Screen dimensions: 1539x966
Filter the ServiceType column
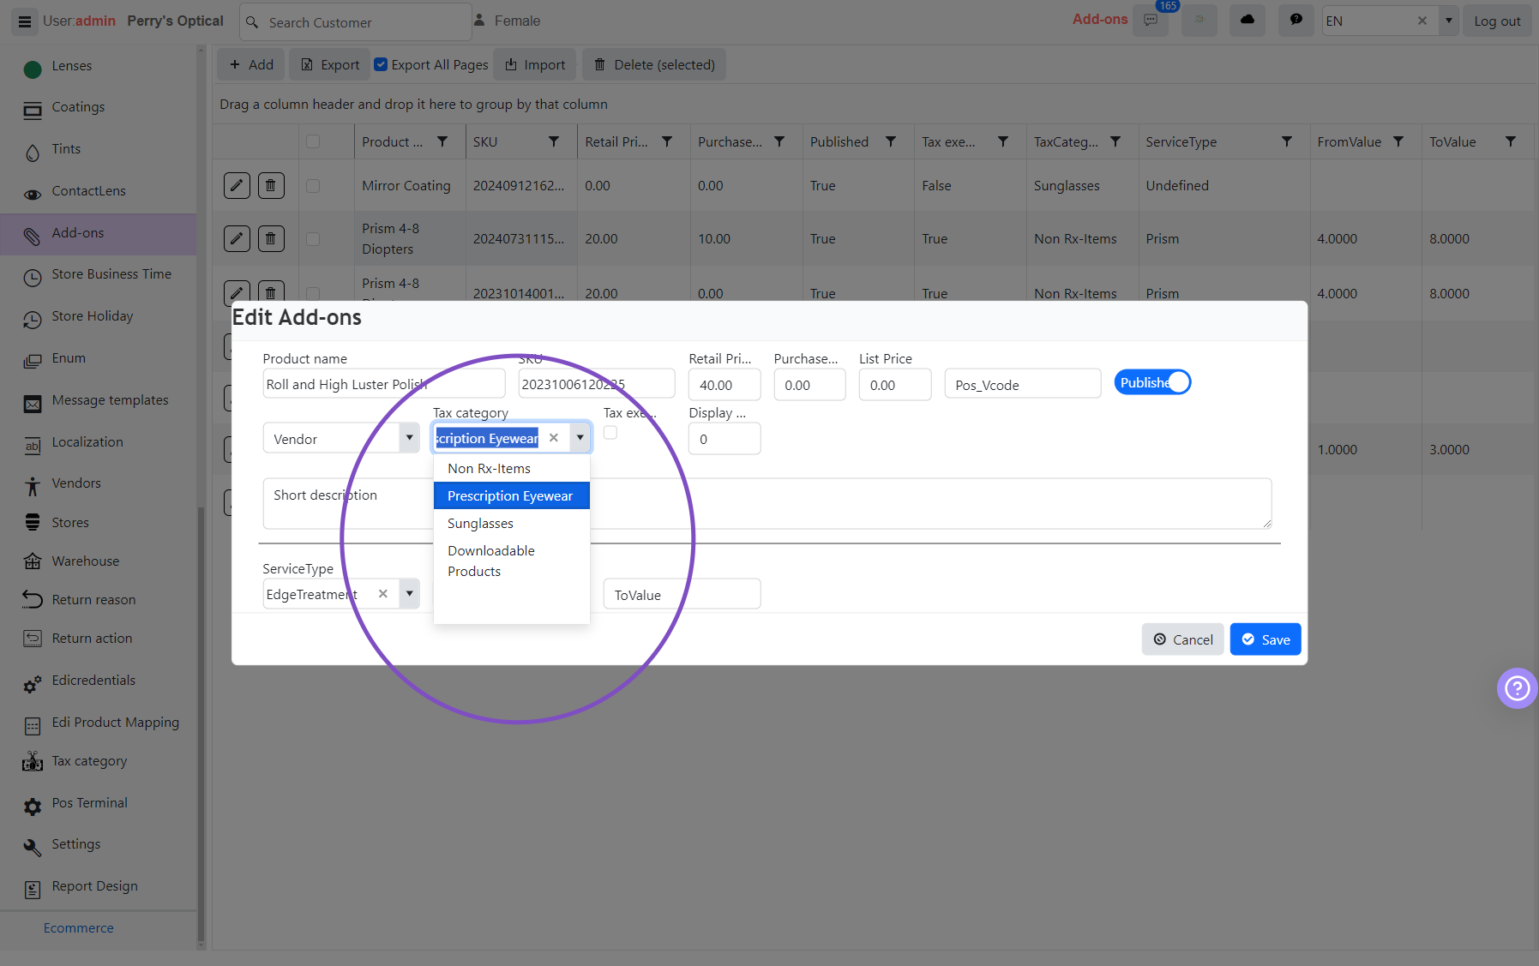[x=1287, y=141]
